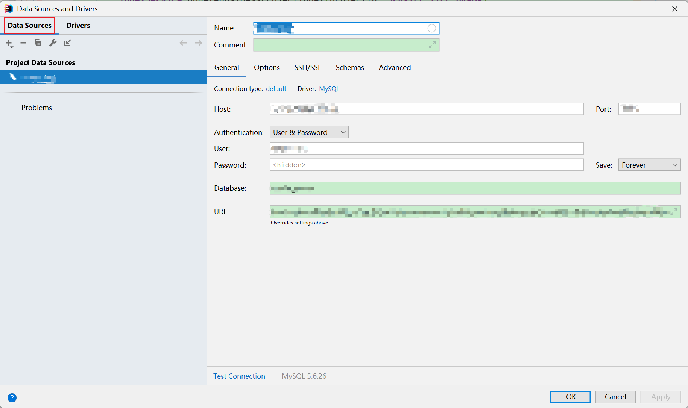Open the Authentication dropdown
The width and height of the screenshot is (688, 408).
click(x=309, y=132)
